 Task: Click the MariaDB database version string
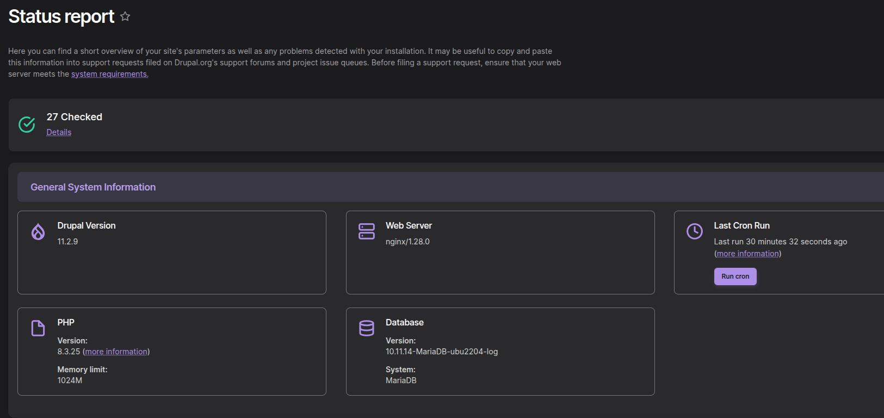click(441, 352)
